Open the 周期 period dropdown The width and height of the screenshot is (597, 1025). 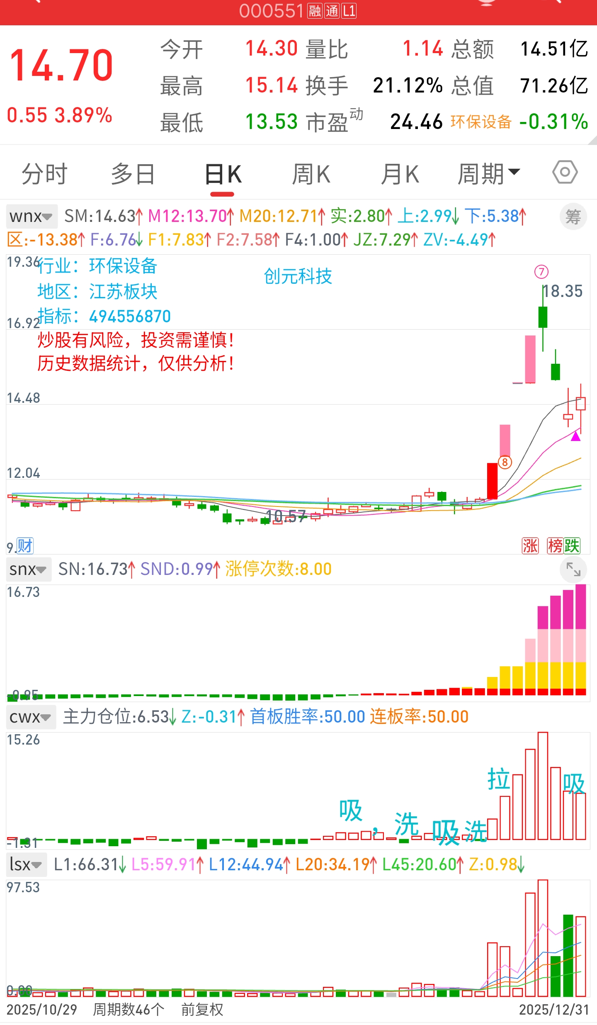488,174
